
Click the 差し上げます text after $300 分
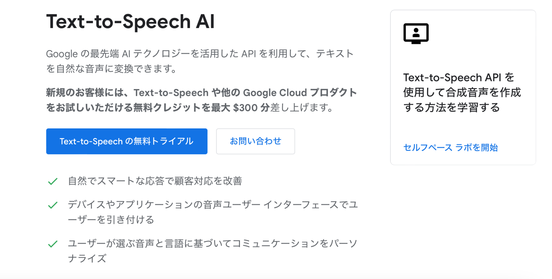[x=302, y=108]
